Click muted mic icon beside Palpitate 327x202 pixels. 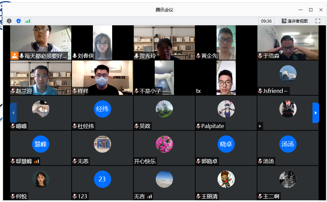pyautogui.click(x=198, y=126)
